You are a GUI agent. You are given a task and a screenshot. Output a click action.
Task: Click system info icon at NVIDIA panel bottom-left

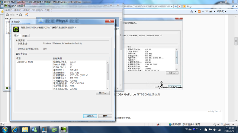(x=7, y=88)
